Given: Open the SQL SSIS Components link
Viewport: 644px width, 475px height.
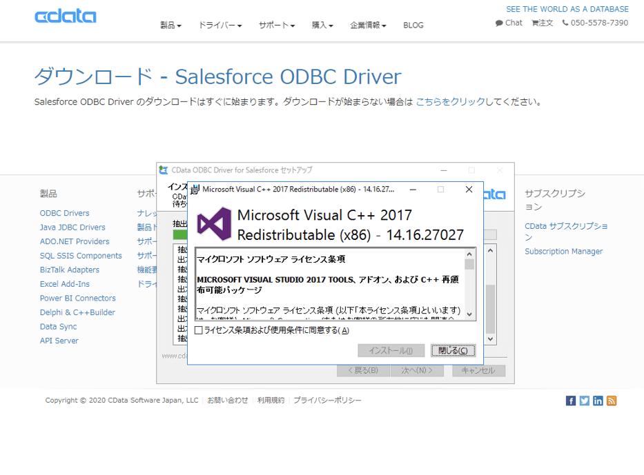Looking at the screenshot, I should click(x=81, y=256).
